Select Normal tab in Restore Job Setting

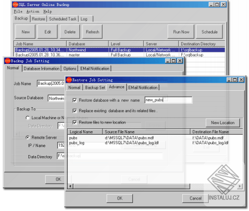74,87
